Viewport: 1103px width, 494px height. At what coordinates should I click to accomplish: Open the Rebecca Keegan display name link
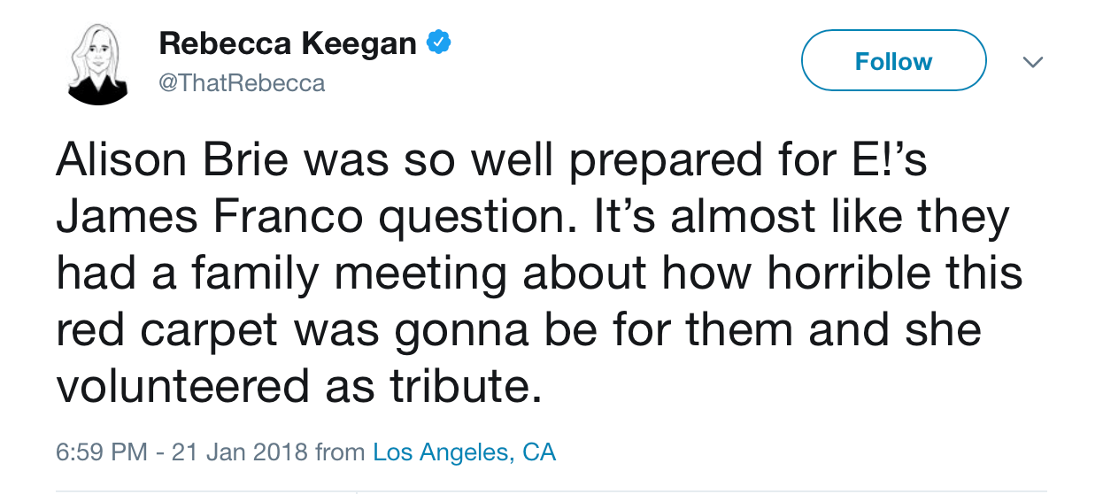288,43
